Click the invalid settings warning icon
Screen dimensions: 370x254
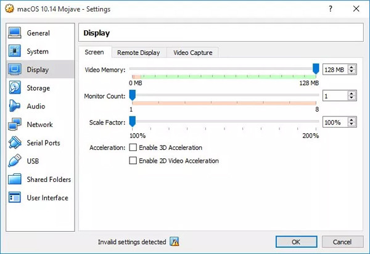(x=175, y=242)
